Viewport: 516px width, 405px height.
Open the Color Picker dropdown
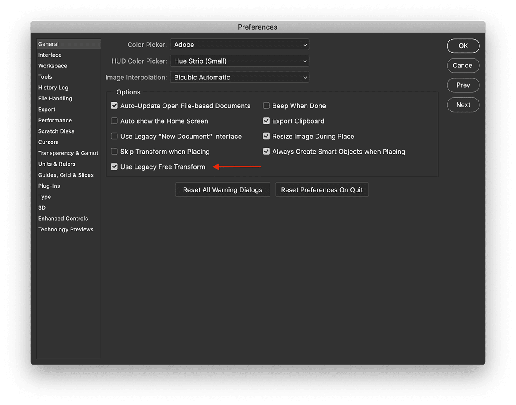pyautogui.click(x=240, y=45)
